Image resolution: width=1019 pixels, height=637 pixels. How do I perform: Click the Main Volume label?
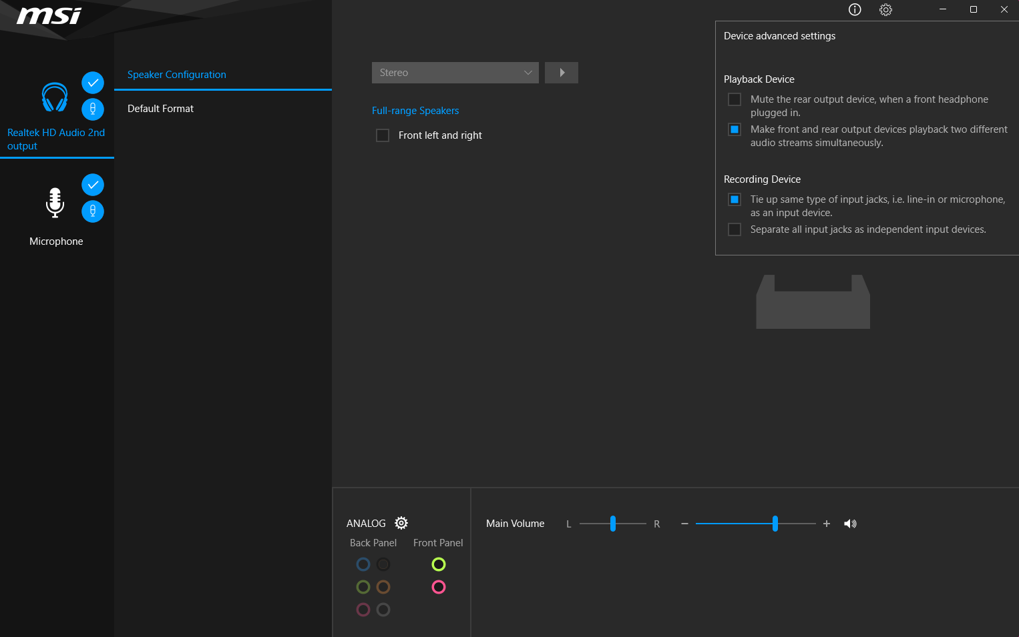(516, 524)
